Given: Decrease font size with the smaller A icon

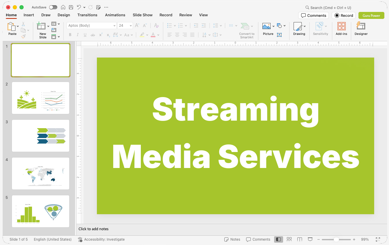Looking at the screenshot, I should coord(145,26).
